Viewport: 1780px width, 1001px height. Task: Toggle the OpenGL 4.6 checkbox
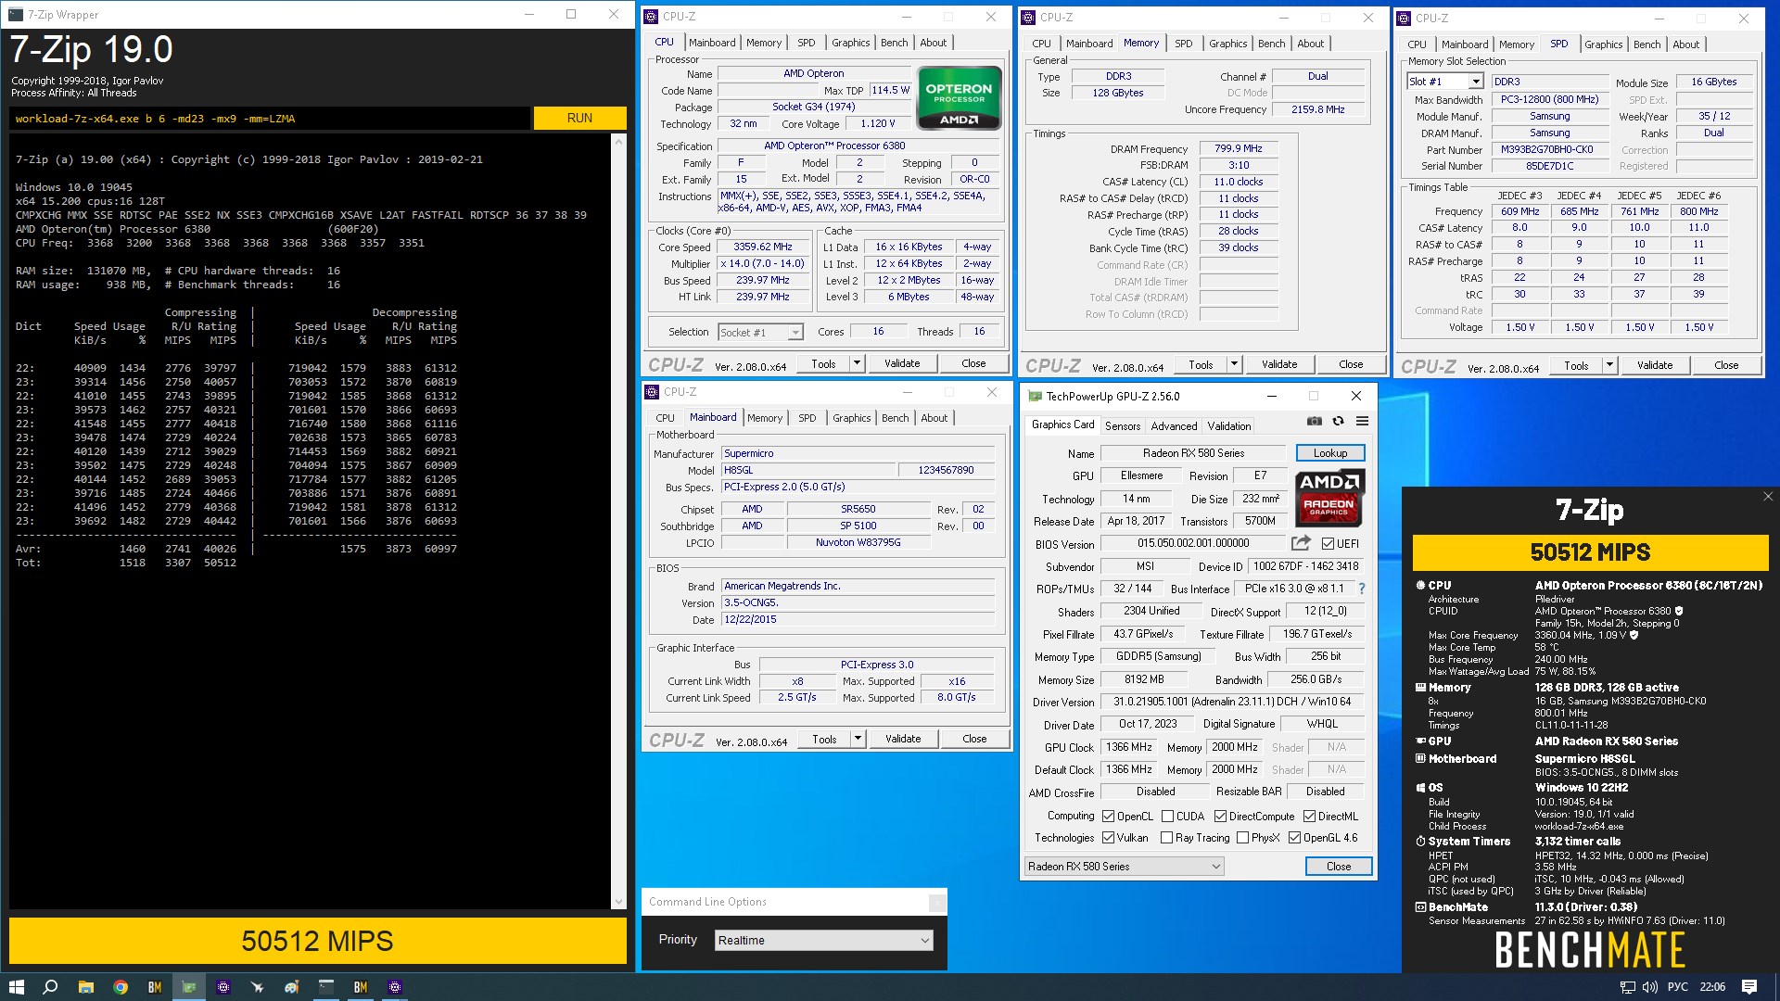[1294, 838]
